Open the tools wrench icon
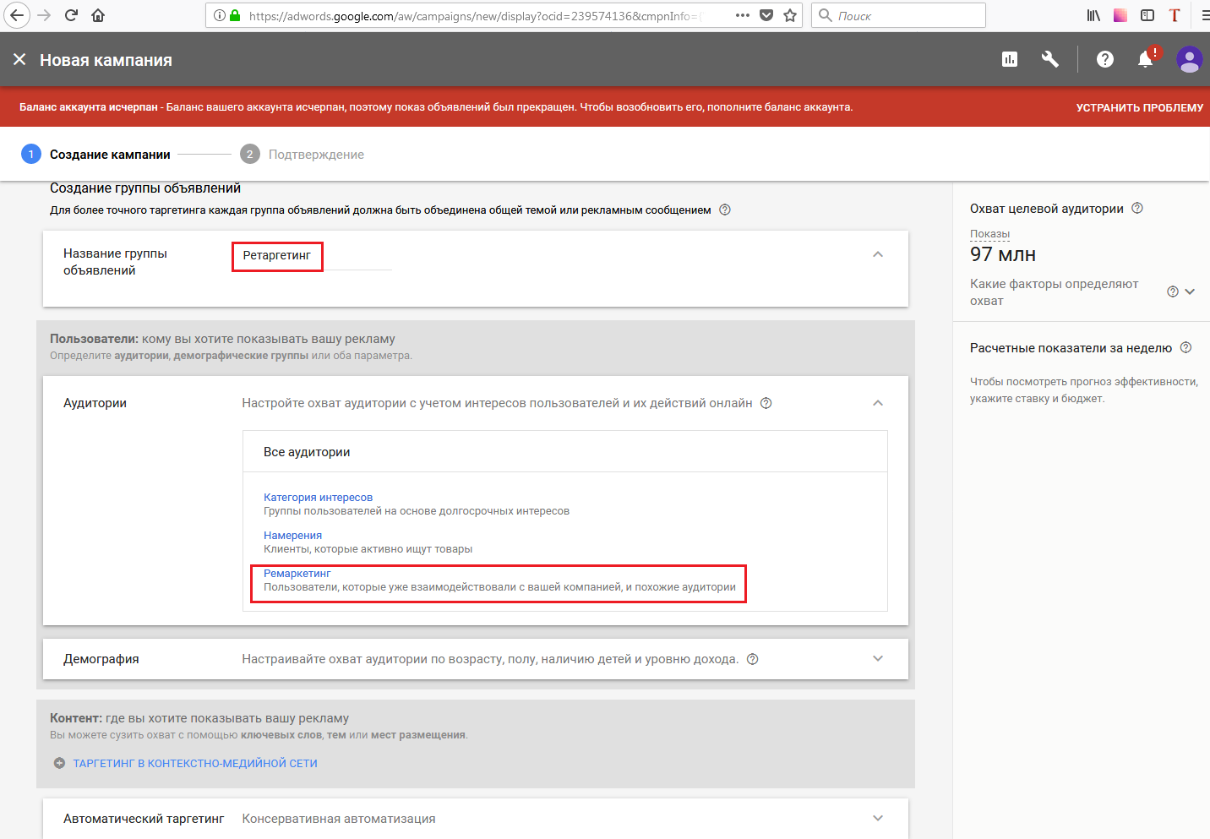This screenshot has width=1210, height=839. [x=1050, y=59]
